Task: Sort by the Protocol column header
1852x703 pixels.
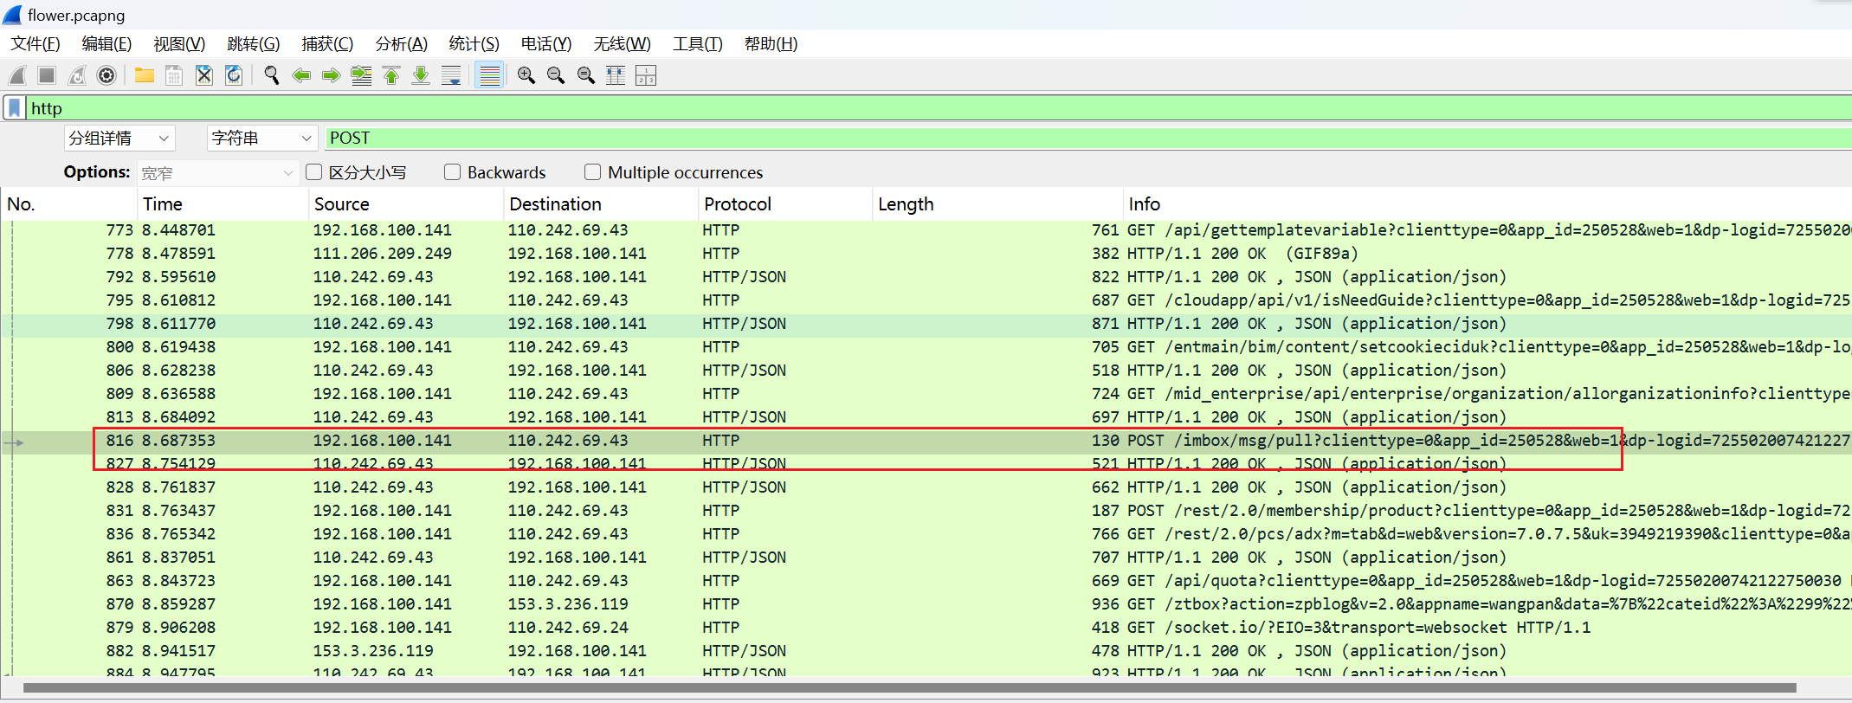Action: [737, 204]
